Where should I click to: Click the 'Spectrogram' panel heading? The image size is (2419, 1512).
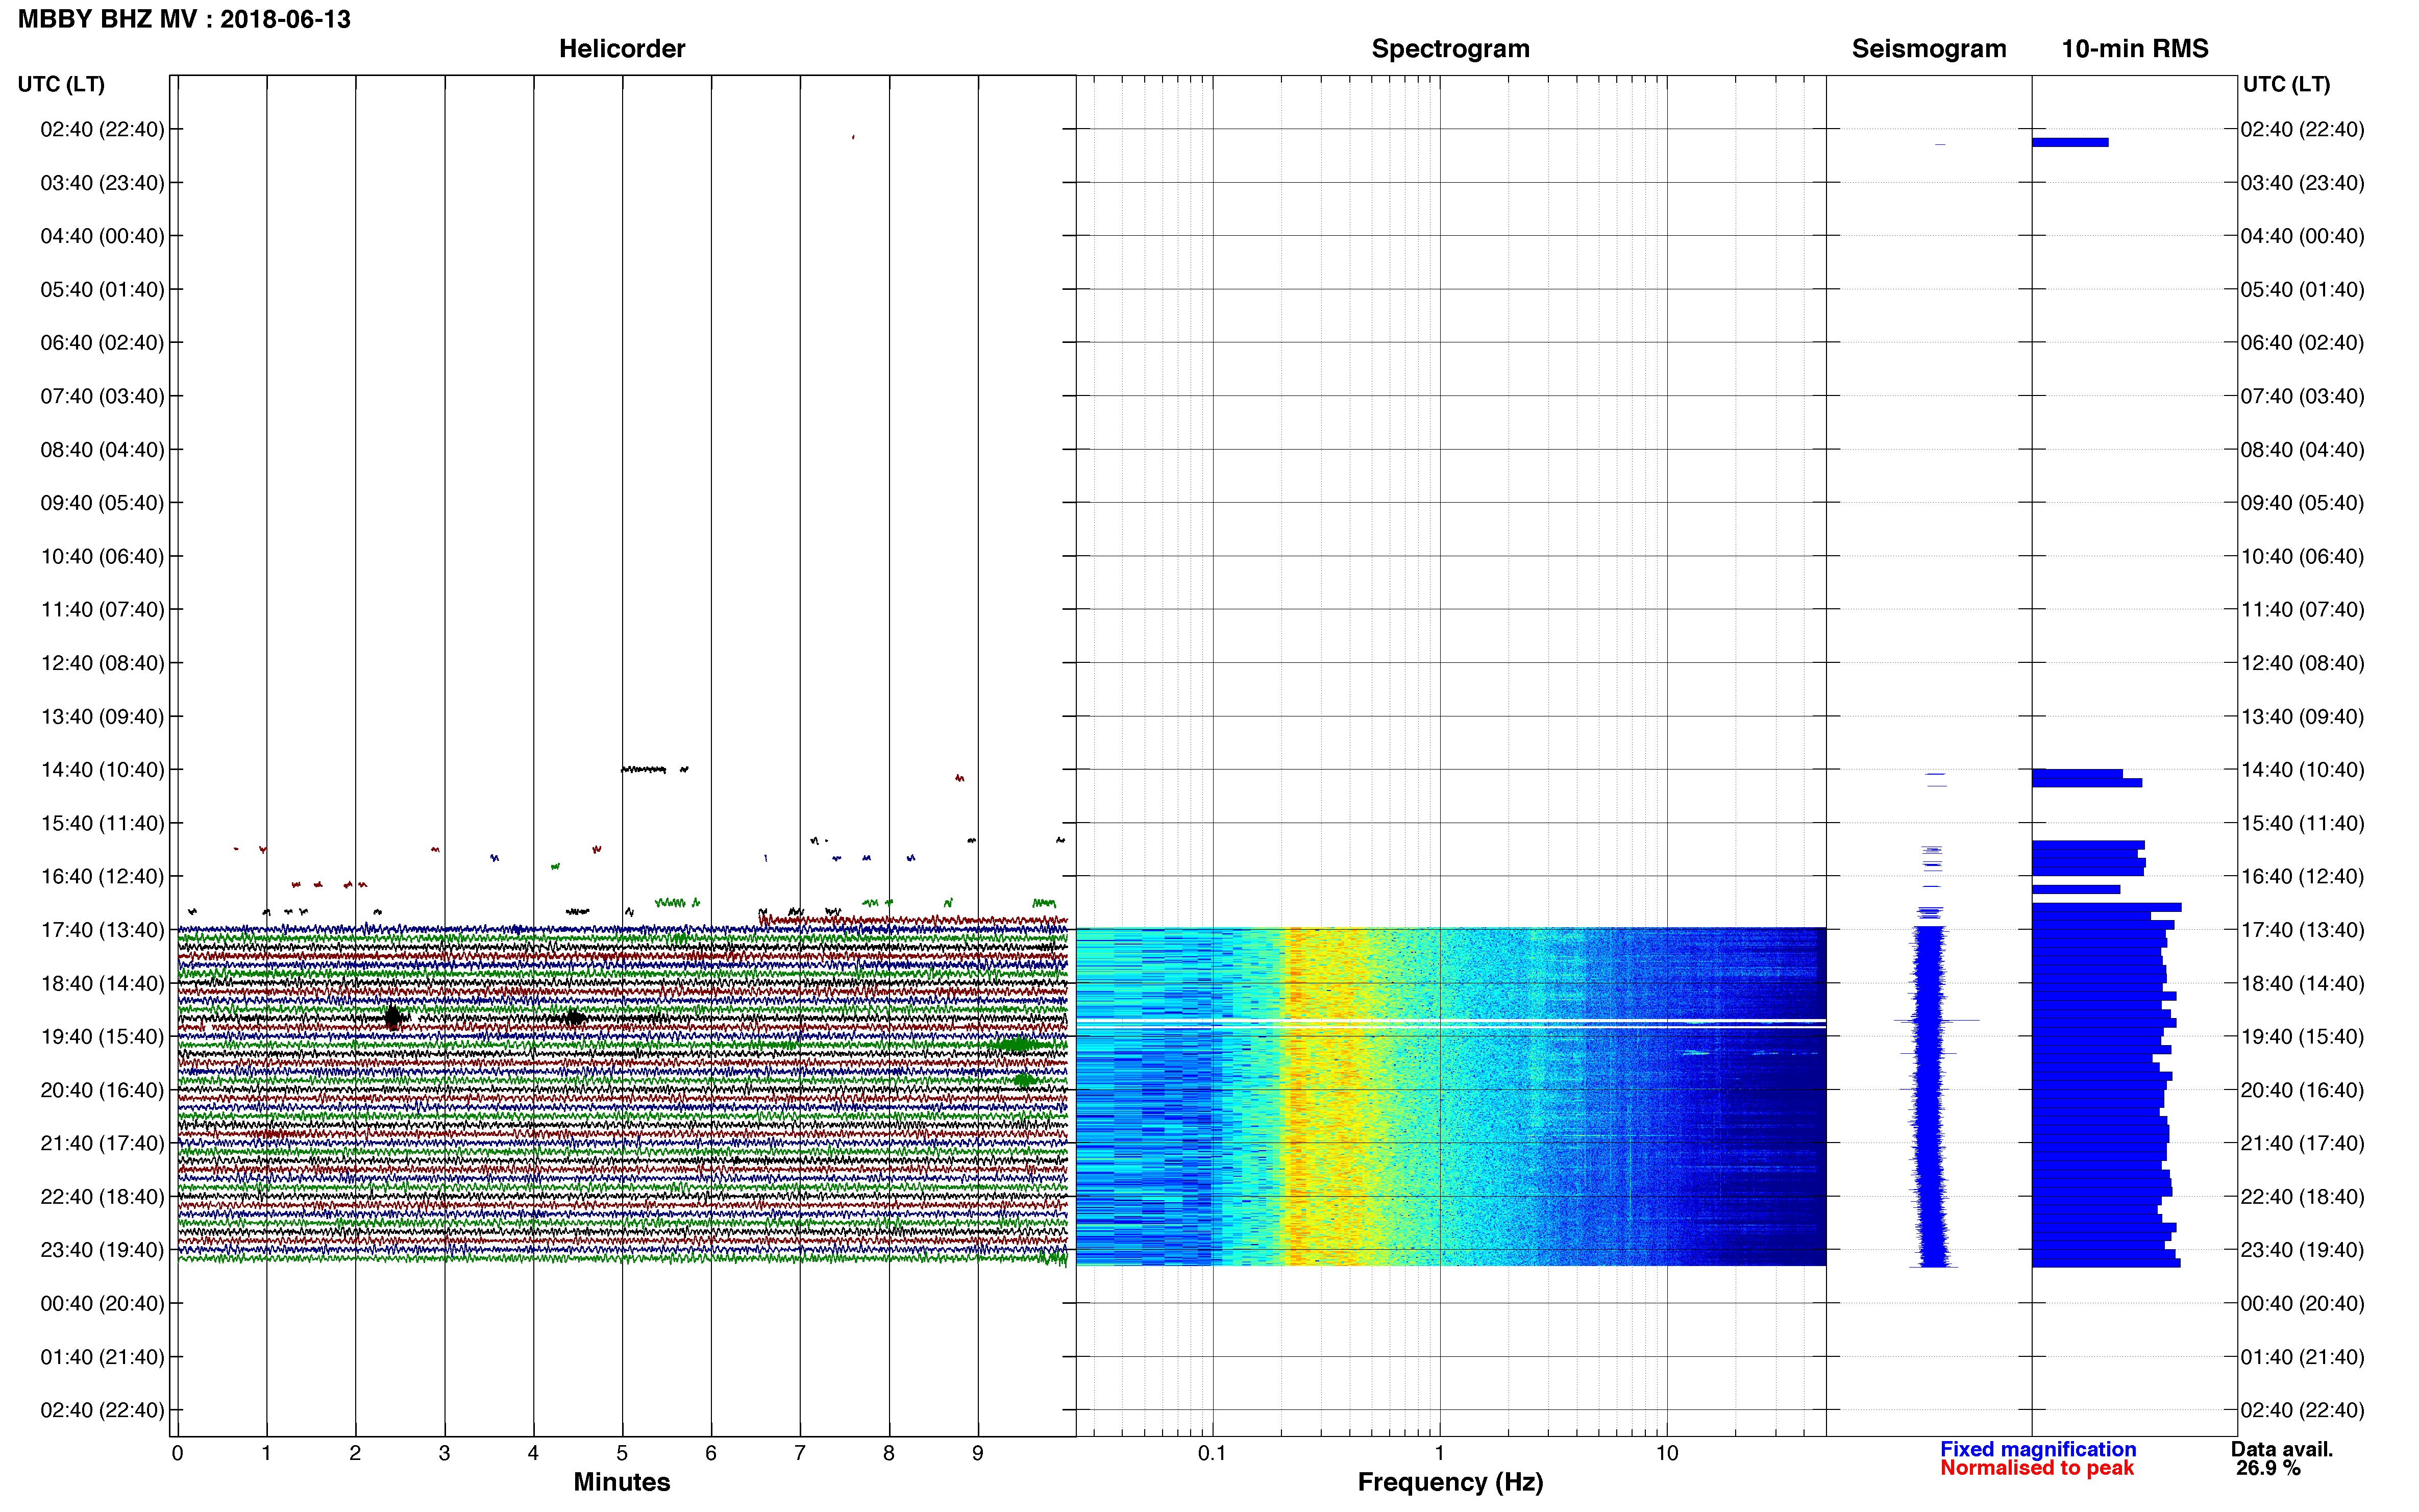pos(1450,49)
